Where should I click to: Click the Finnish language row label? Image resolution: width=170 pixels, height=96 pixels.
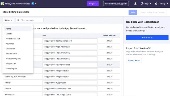[x=8, y=83]
